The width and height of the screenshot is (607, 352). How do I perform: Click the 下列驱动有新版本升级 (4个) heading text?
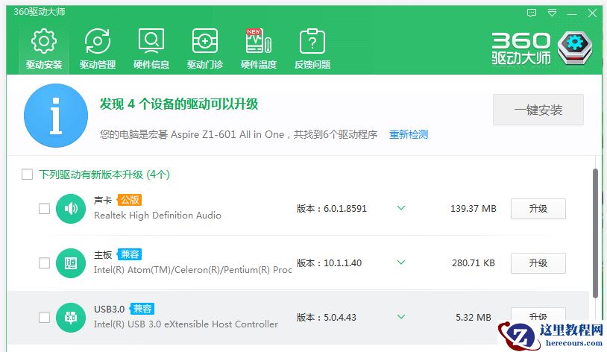(x=104, y=175)
